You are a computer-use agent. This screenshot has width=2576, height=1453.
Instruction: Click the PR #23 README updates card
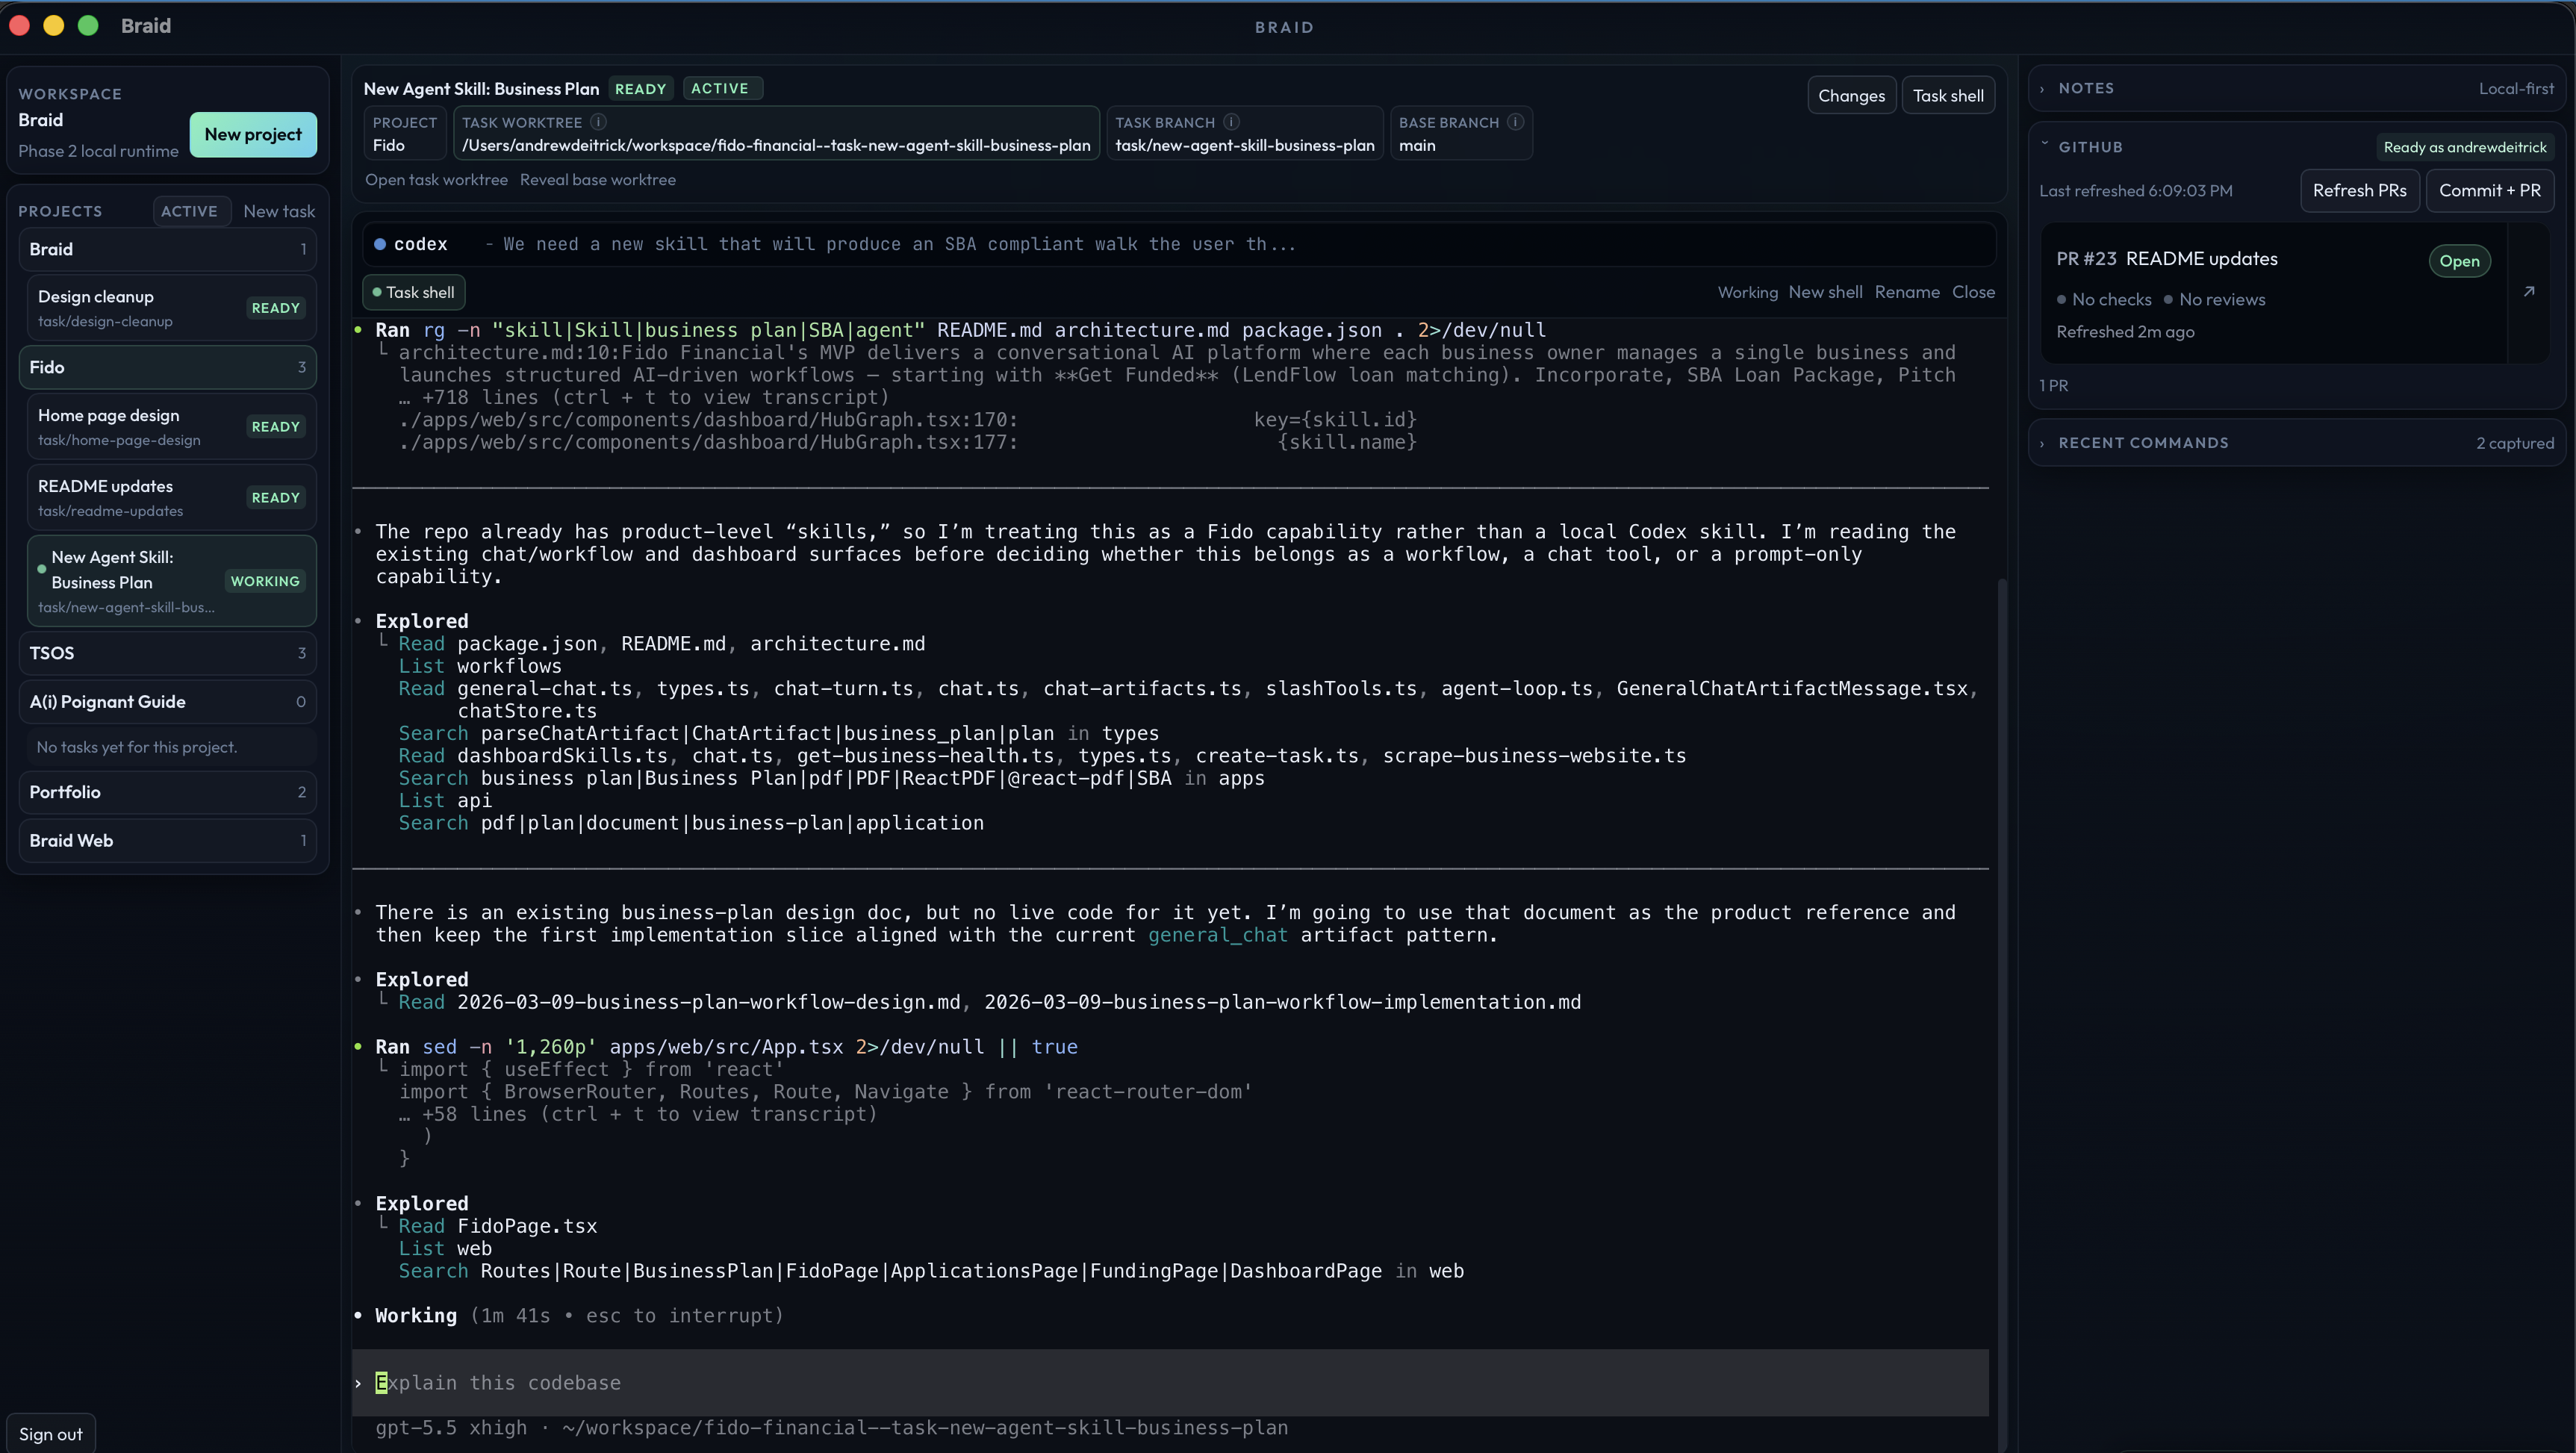(2273, 293)
